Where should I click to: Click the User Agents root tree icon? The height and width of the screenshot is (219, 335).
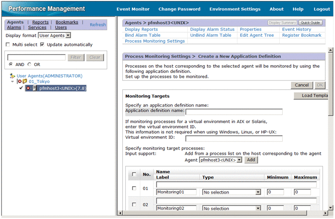[13, 76]
